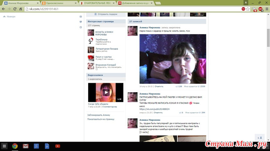The width and height of the screenshot is (270, 151).
Task: Click the share megaphone icon showing 128
Action: (176, 86)
